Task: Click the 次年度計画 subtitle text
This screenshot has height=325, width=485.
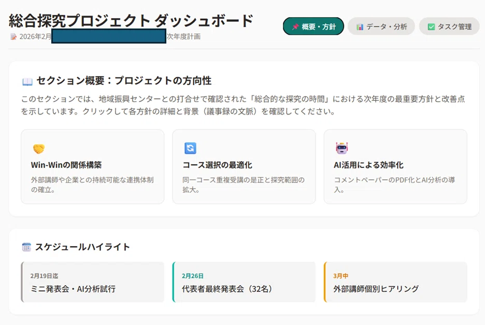Action: pyautogui.click(x=184, y=36)
